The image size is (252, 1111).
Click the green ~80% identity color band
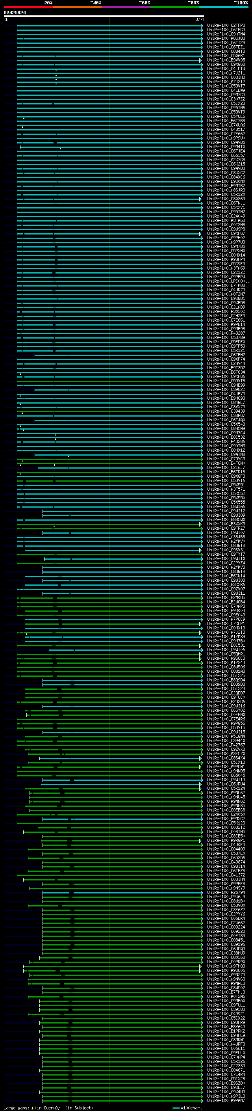tap(174, 7)
